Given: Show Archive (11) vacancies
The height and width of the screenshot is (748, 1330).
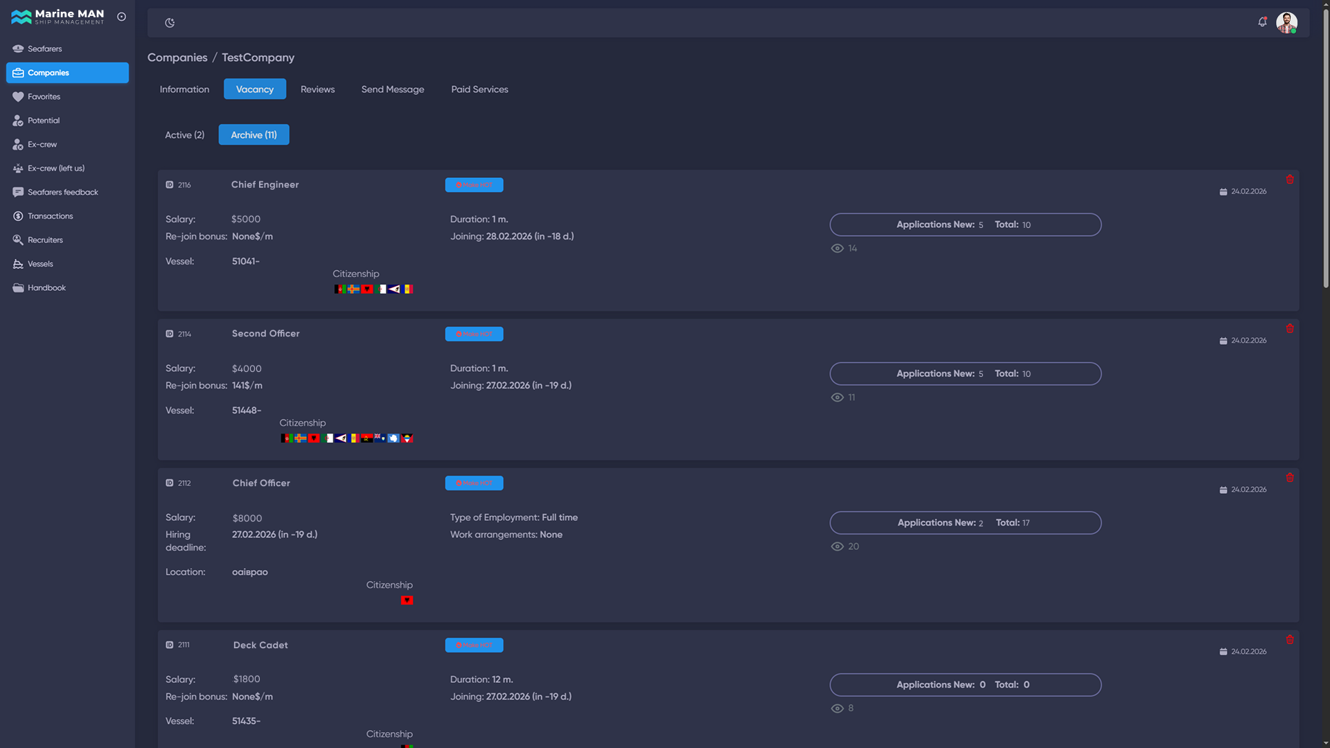Looking at the screenshot, I should (x=254, y=135).
